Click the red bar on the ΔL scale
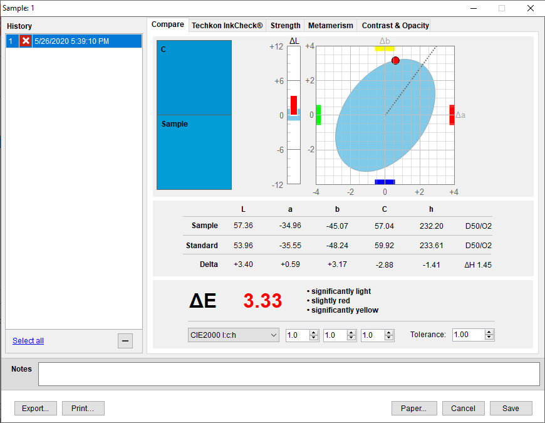Viewport: 545px width, 423px height. 293,105
